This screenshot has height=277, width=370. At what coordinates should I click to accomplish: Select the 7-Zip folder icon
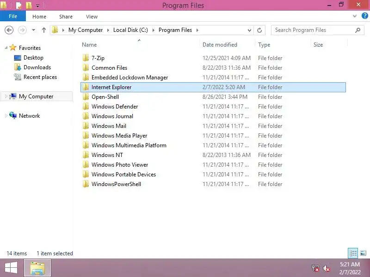pyautogui.click(x=86, y=58)
